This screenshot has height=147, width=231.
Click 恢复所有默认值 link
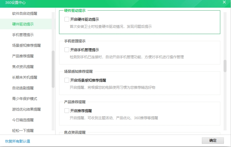[x=18, y=141]
